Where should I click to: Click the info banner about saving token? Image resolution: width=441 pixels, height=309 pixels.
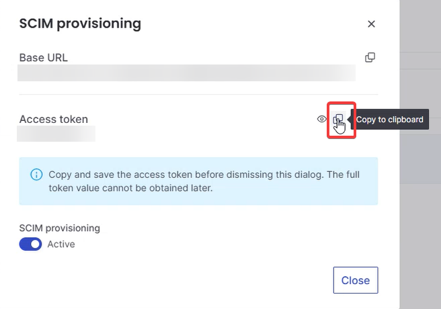click(x=198, y=181)
